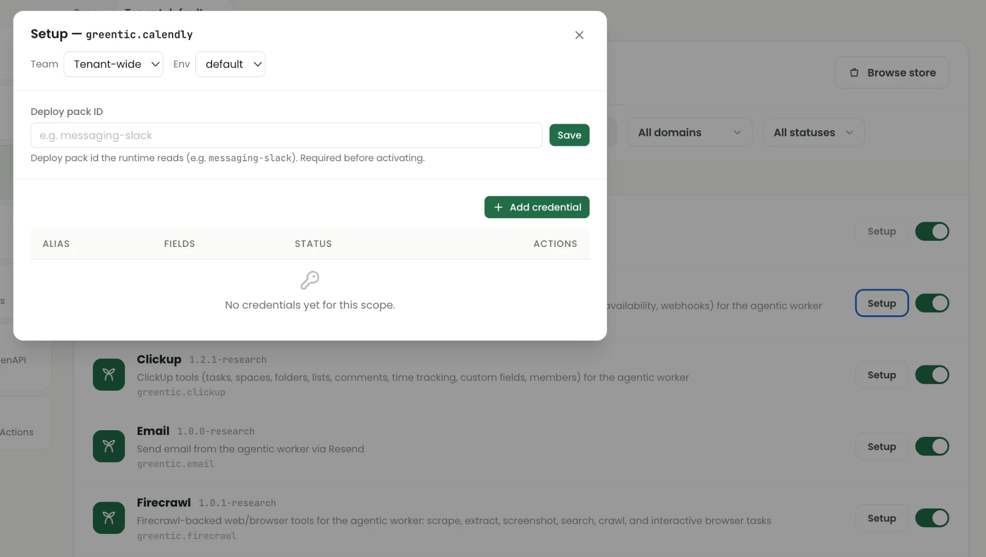This screenshot has width=986, height=557.
Task: Toggle the Email extension switch
Action: point(932,447)
